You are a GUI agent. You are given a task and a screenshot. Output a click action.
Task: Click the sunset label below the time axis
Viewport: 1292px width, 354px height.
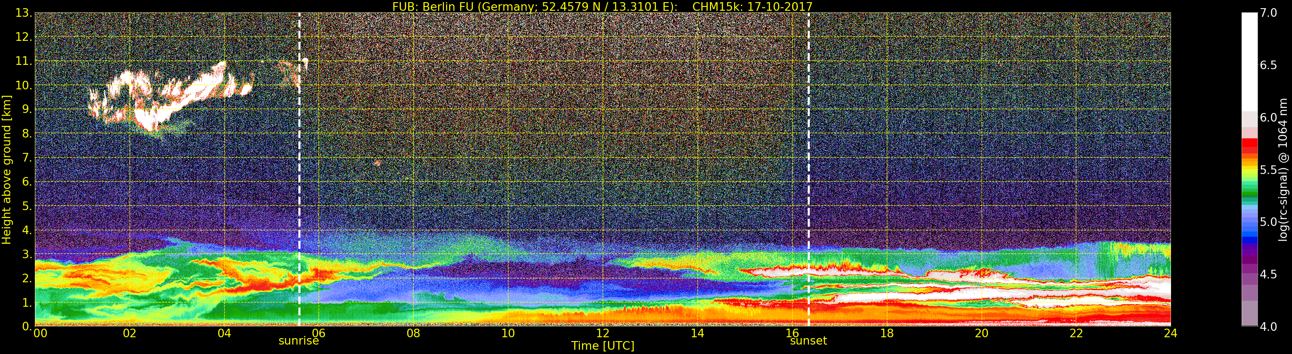click(808, 341)
